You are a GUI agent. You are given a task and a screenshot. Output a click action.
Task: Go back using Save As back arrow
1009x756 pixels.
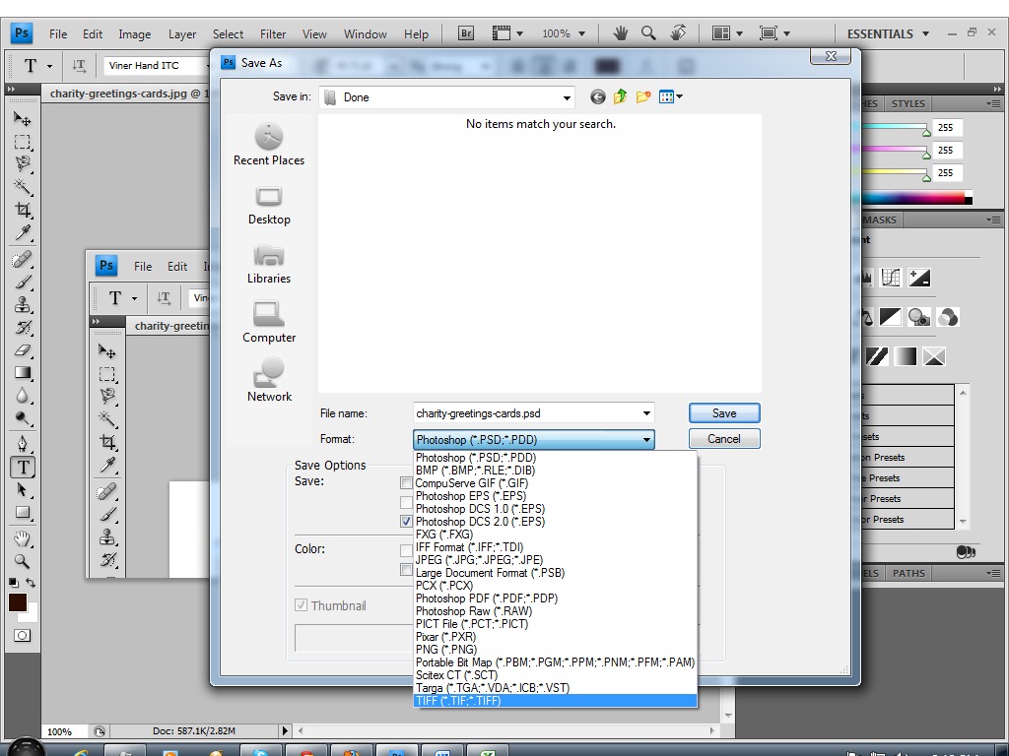click(597, 96)
